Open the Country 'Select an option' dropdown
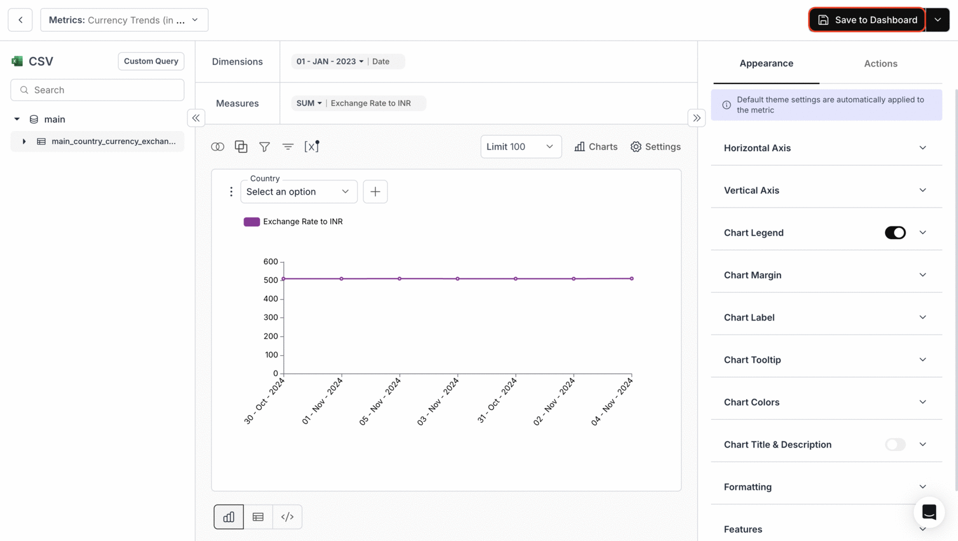The image size is (958, 541). click(x=298, y=191)
